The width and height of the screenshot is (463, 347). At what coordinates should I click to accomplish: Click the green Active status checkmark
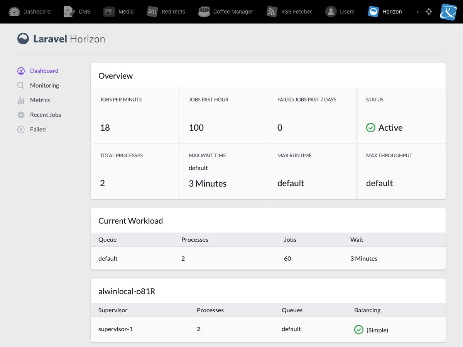pyautogui.click(x=370, y=128)
